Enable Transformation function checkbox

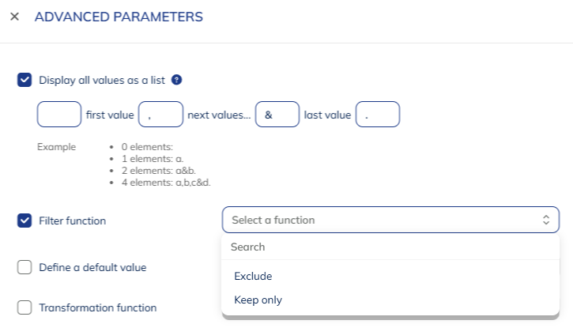pyautogui.click(x=25, y=307)
